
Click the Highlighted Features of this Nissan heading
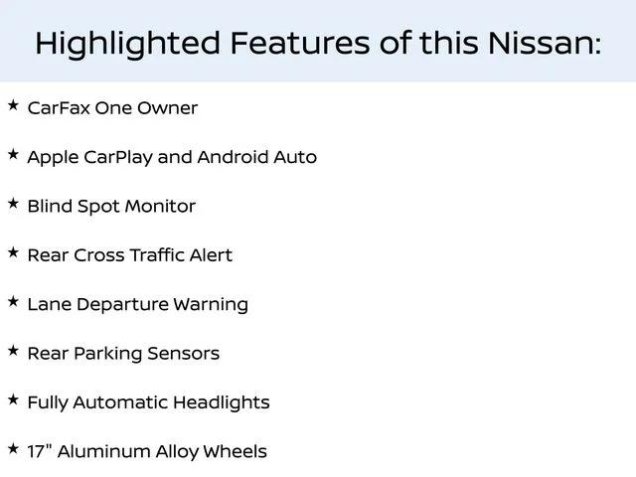tap(318, 44)
